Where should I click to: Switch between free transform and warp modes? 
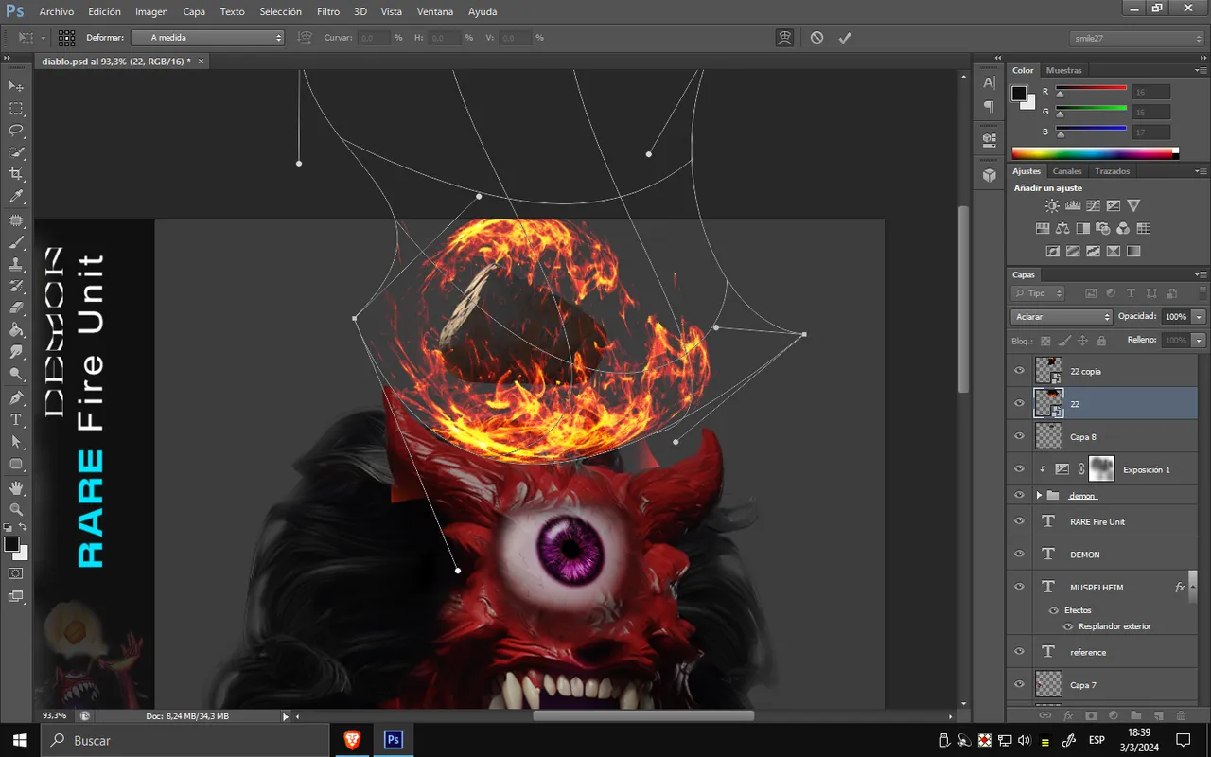[784, 38]
